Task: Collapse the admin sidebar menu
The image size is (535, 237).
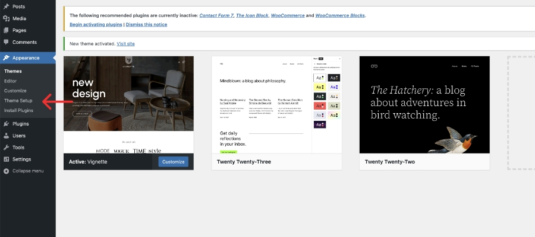Action: coord(27,171)
